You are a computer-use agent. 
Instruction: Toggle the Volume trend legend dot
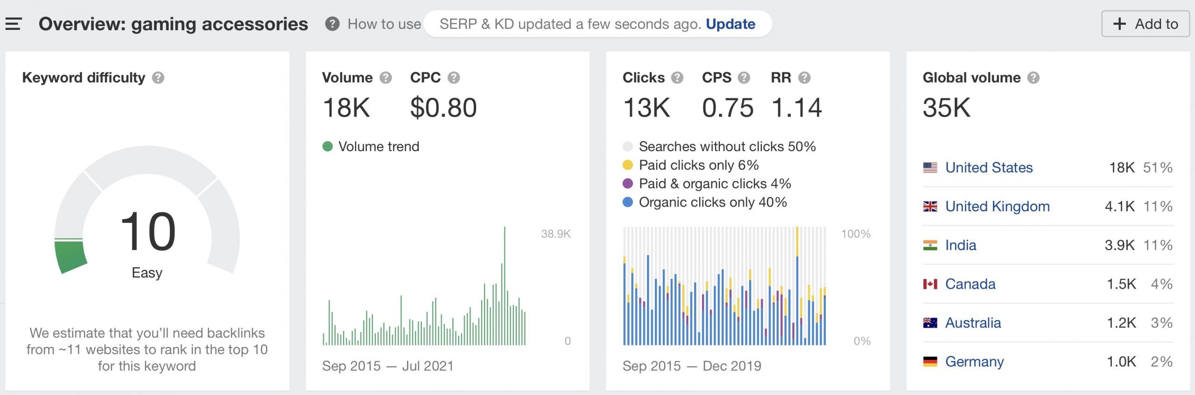(328, 146)
